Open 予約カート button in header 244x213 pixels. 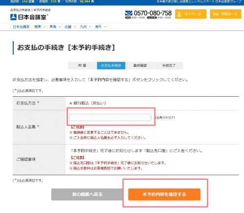[x=225, y=14]
